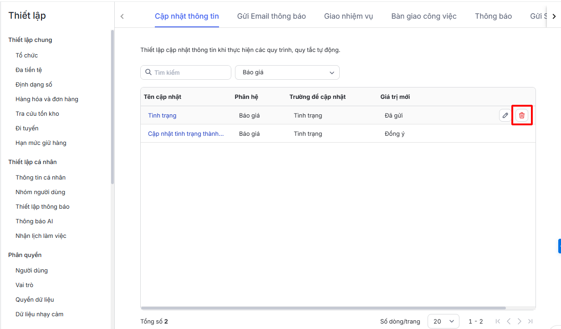Open the Giao nhiệm vụ tab
Screen dimensions: 561x329
pyautogui.click(x=348, y=16)
